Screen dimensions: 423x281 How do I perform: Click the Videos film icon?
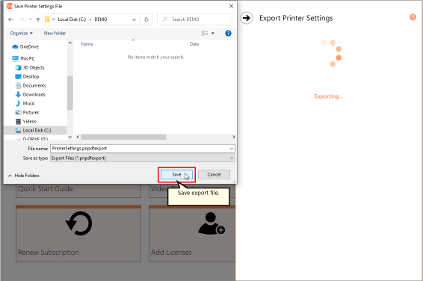(18, 121)
